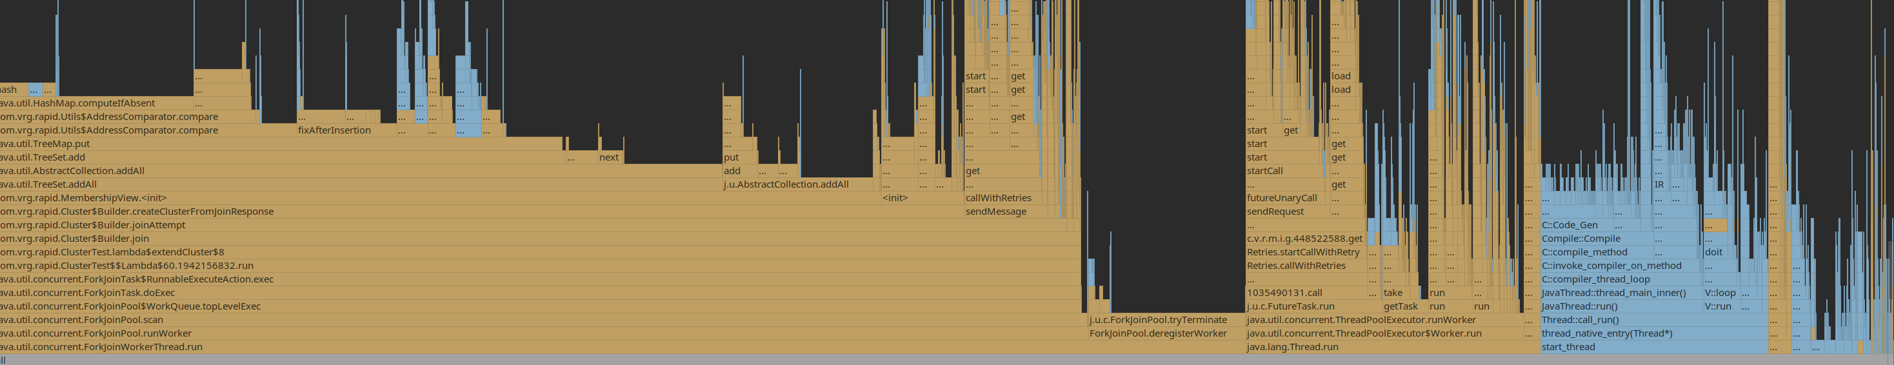The width and height of the screenshot is (1894, 365).
Task: Click the C::compiler_thread_loop frame
Action: click(1621, 280)
